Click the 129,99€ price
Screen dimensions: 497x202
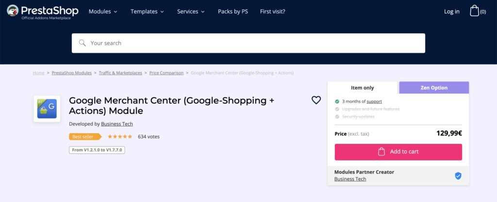point(449,133)
